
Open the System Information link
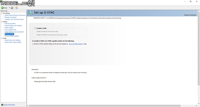pos(9,105)
